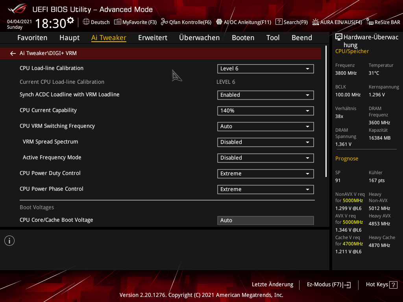
Task: Click the CPU Current Capability label
Action: click(48, 110)
